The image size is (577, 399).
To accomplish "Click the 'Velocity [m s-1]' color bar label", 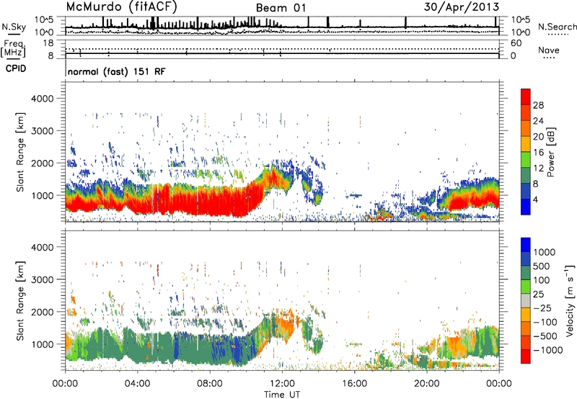I will (570, 300).
